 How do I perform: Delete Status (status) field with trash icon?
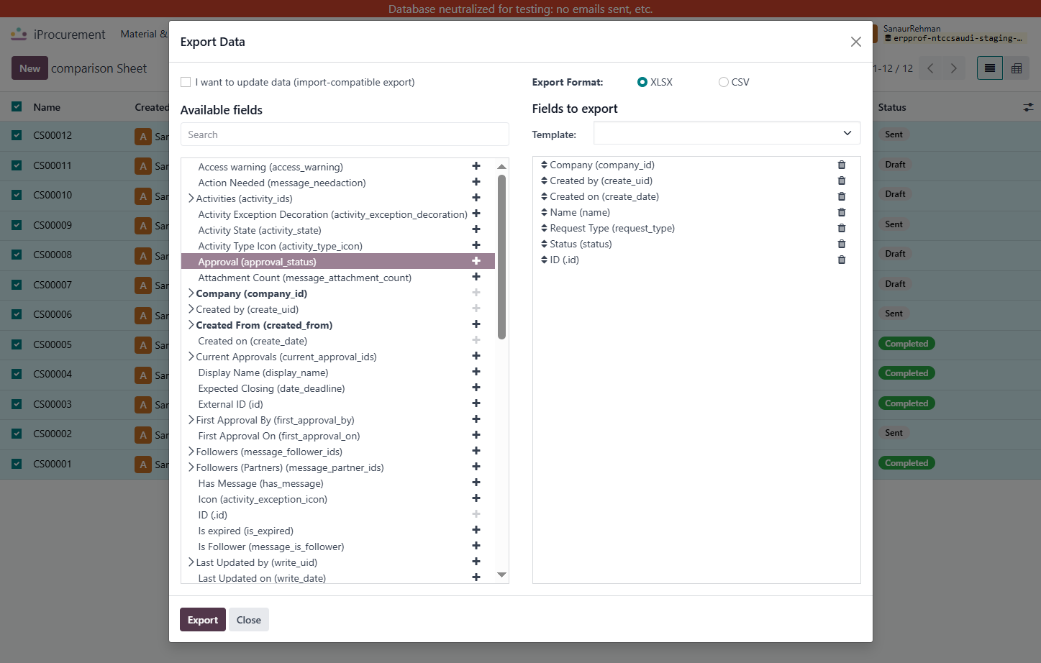point(842,244)
